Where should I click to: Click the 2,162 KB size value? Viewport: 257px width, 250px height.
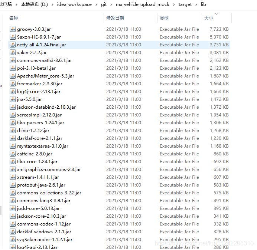point(219,60)
